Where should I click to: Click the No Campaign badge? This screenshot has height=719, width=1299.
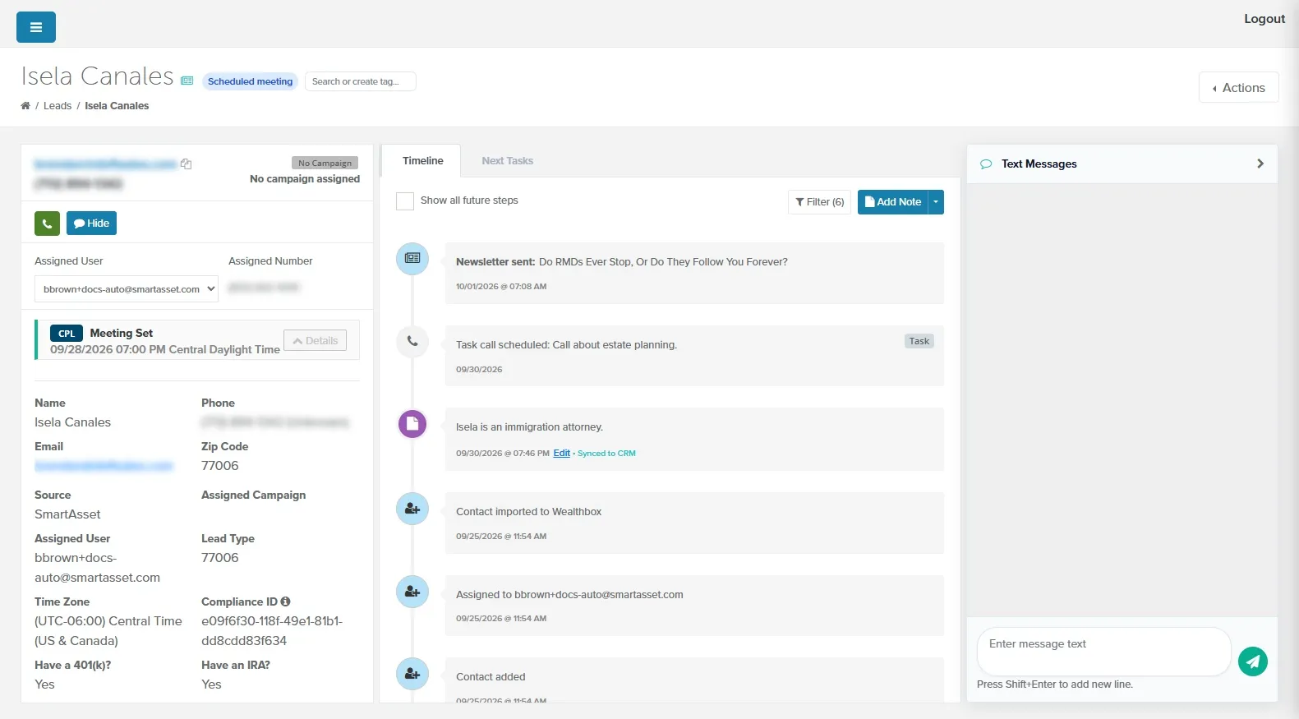(x=325, y=163)
